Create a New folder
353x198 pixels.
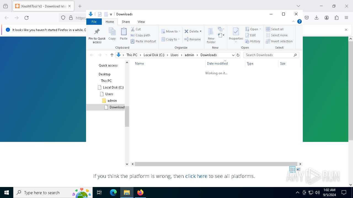click(x=211, y=35)
